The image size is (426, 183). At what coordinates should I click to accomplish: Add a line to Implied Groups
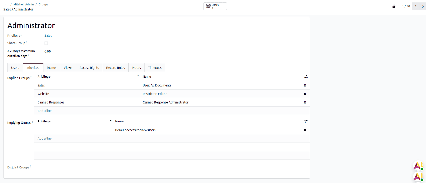click(44, 111)
